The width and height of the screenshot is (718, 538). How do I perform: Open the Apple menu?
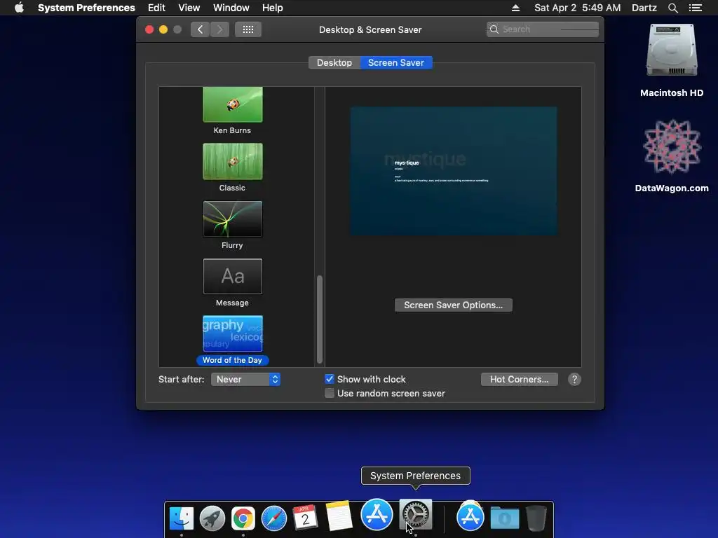pyautogui.click(x=19, y=8)
